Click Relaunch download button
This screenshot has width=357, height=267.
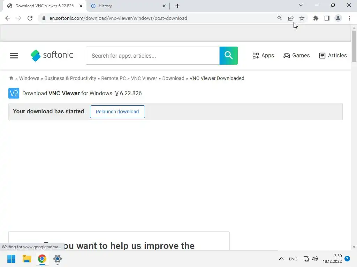117,112
